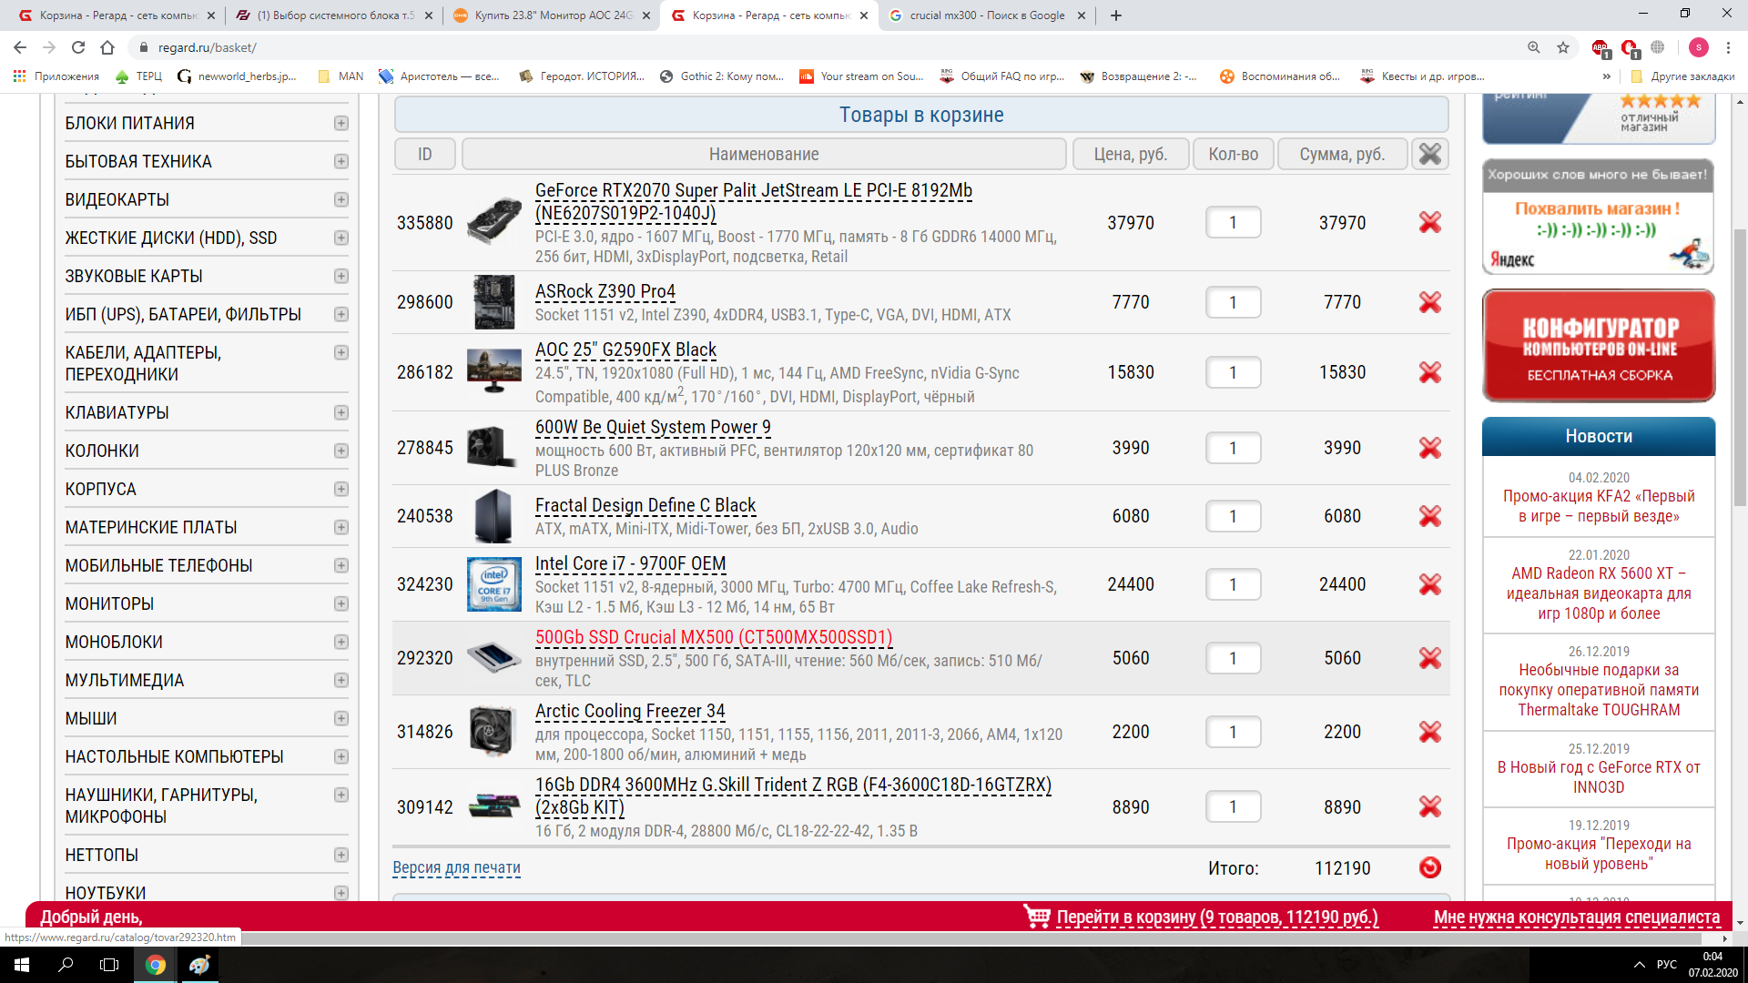Click the browser home icon
The height and width of the screenshot is (983, 1748).
coord(107,47)
